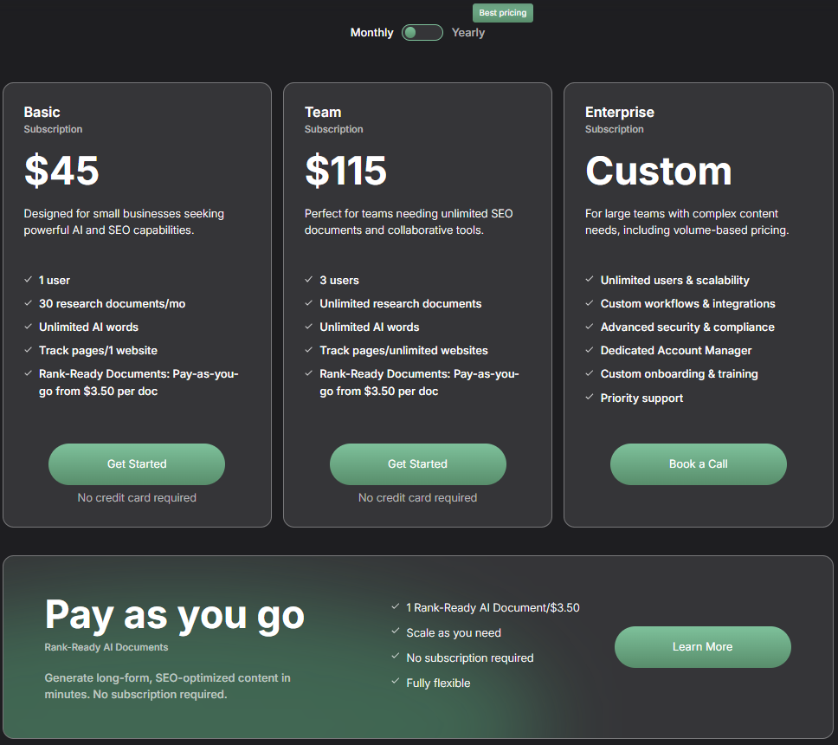Toggle the Monthly/Yearly billing switch

tap(422, 33)
